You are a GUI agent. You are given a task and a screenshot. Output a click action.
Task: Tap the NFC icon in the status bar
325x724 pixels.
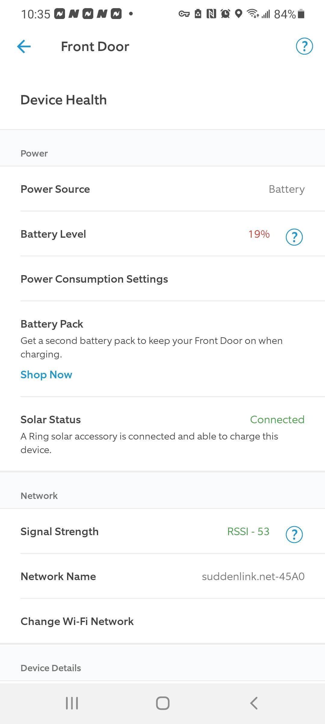click(211, 14)
